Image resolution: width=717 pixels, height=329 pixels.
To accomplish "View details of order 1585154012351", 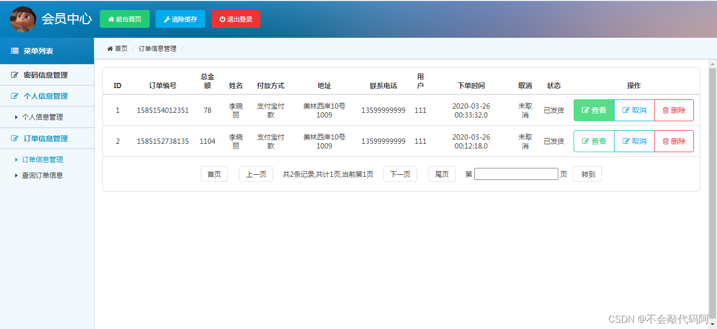I will coord(594,110).
